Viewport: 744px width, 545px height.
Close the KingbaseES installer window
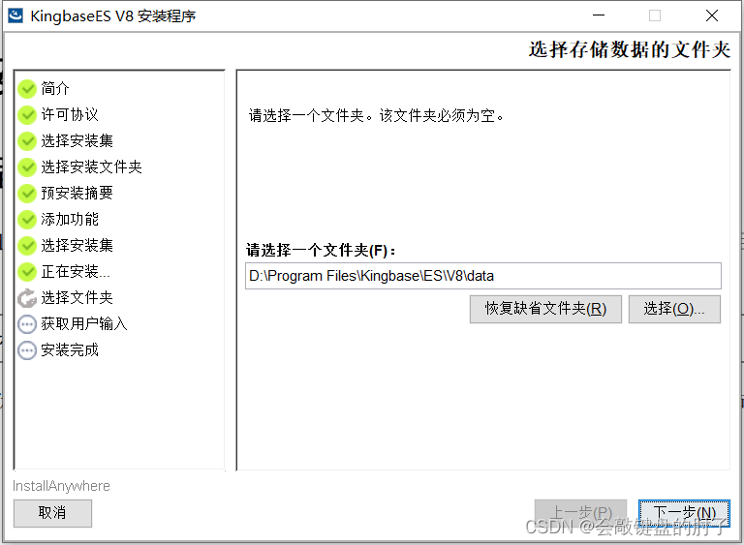(x=712, y=15)
